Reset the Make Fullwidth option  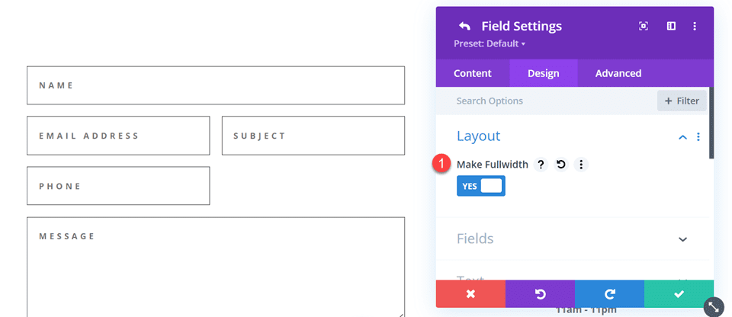[x=561, y=165]
